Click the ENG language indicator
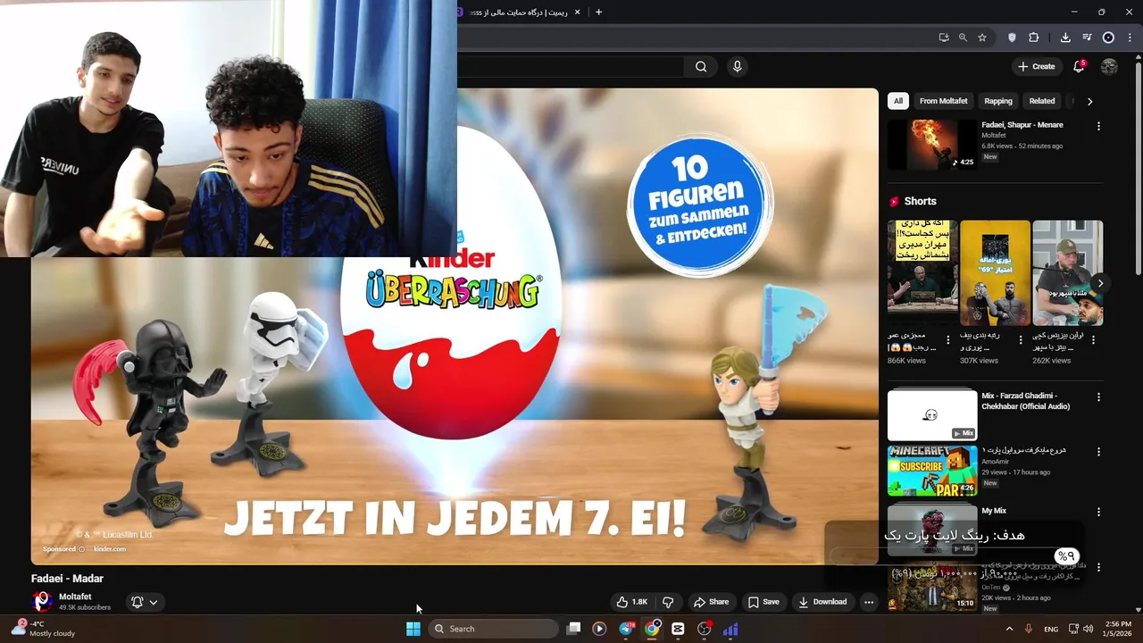The width and height of the screenshot is (1143, 643). click(x=1051, y=629)
